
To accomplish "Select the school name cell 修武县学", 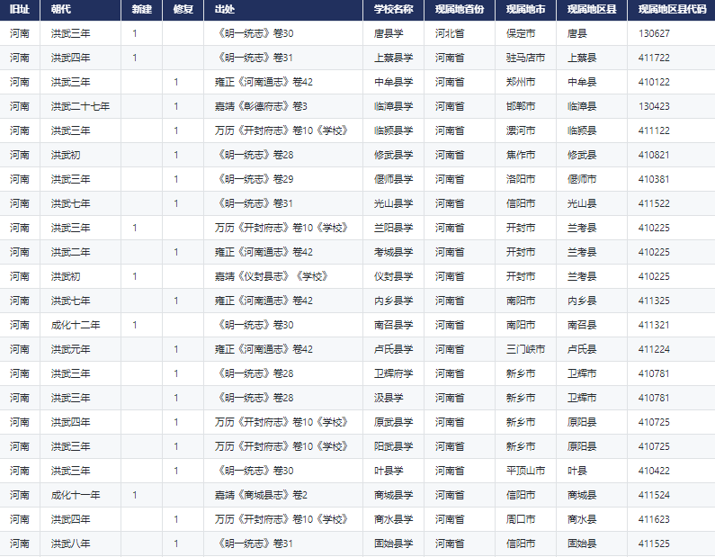I will 394,155.
